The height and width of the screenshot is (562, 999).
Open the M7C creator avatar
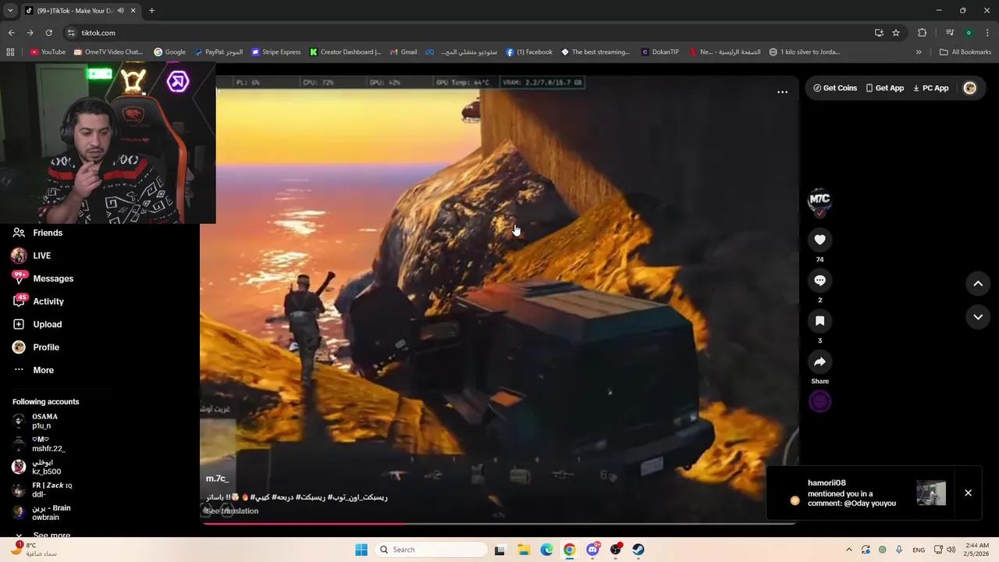819,201
